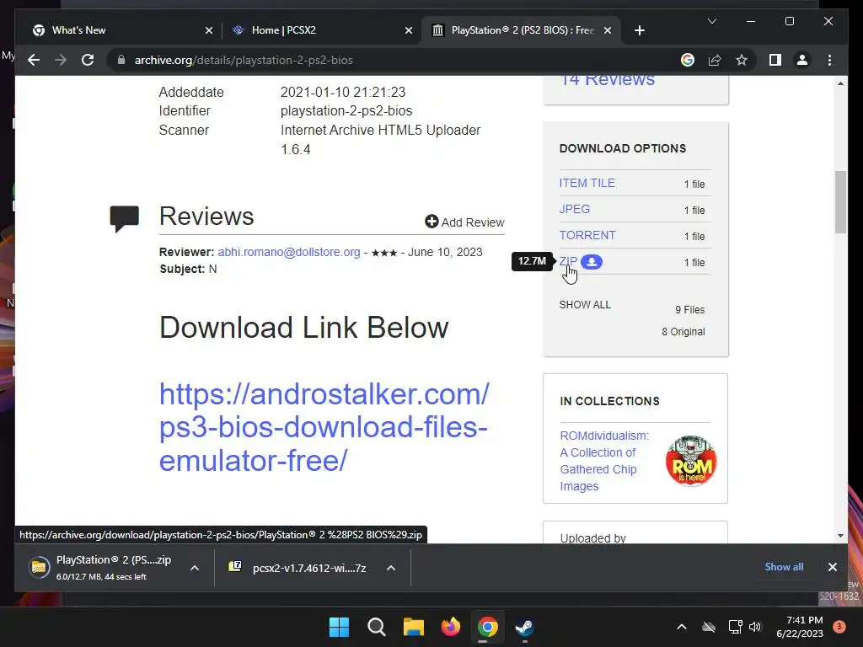This screenshot has width=863, height=647.
Task: Bookmark this page with the star
Action: (742, 60)
